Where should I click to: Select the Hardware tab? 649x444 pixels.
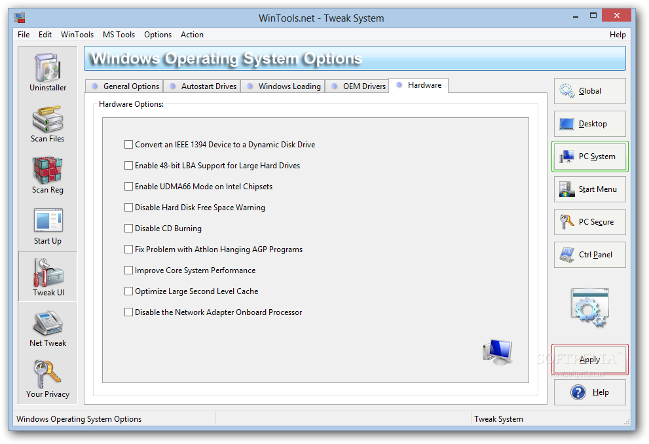click(418, 85)
